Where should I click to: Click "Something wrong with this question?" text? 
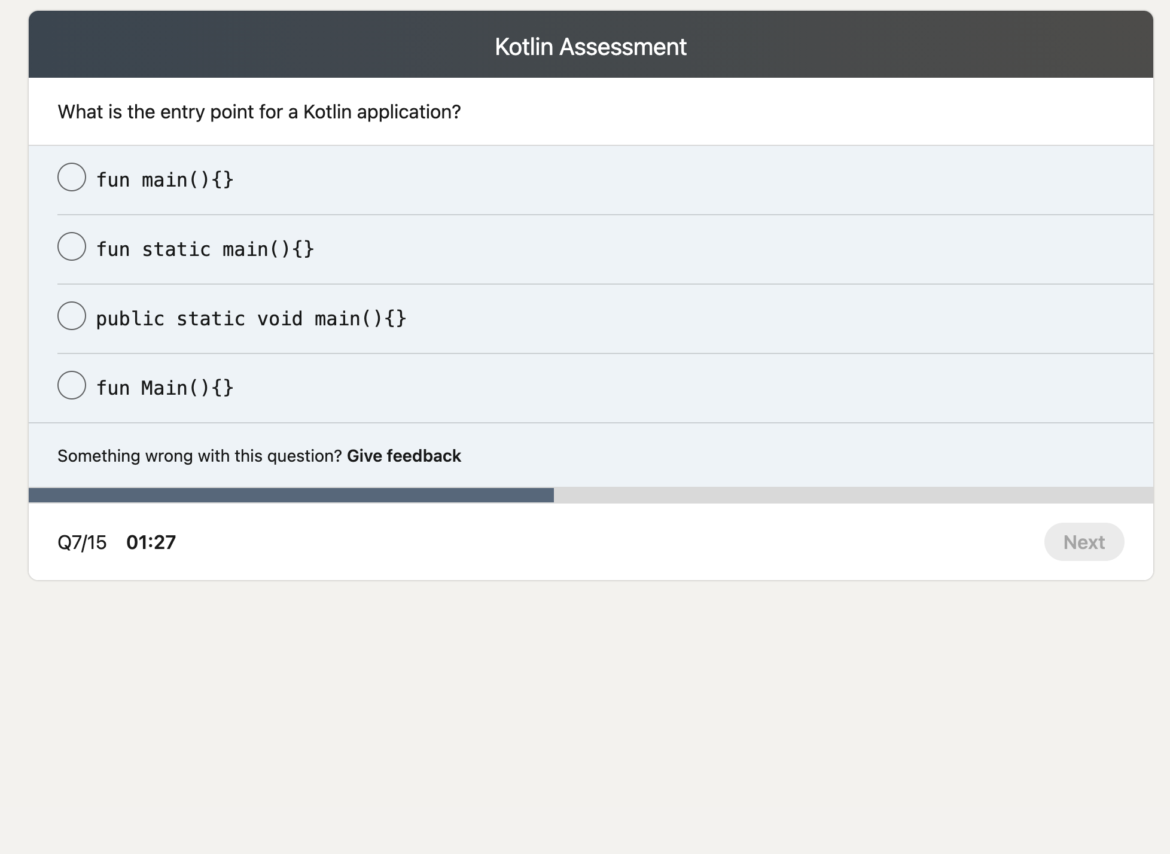(199, 455)
